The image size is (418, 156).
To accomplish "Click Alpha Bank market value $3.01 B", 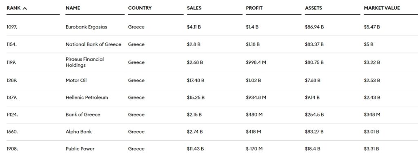I will [371, 132].
